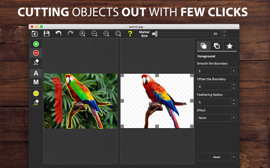Open the yellow help question mark
The width and height of the screenshot is (270, 168).
130,33
